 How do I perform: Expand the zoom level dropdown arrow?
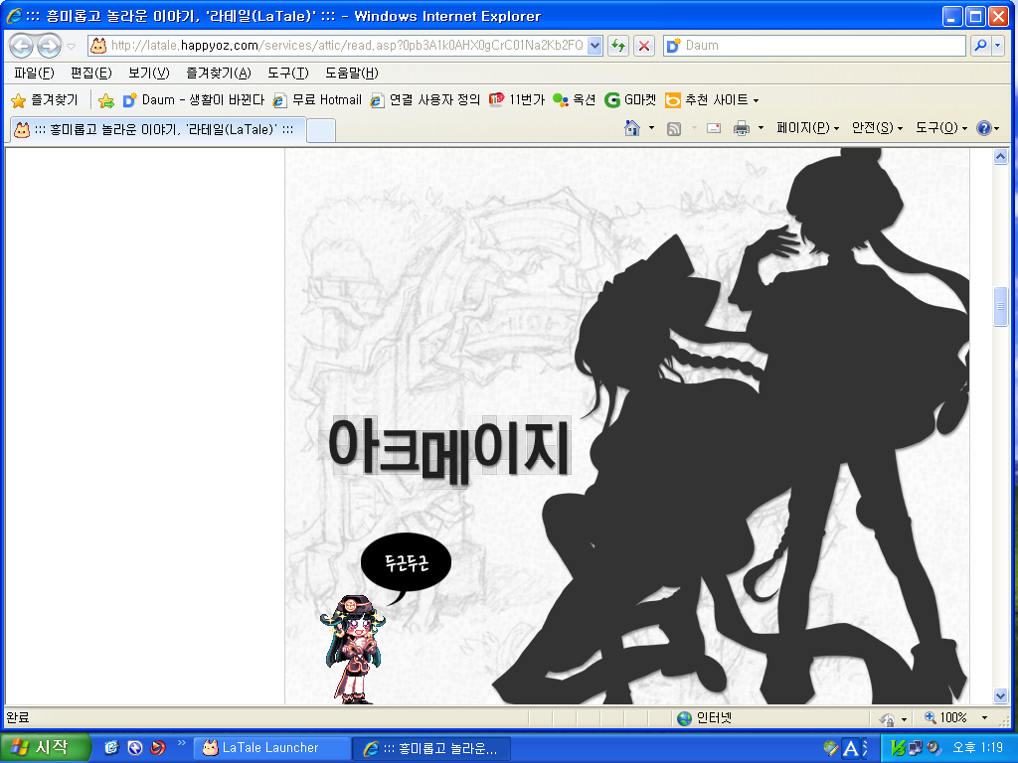tap(985, 717)
